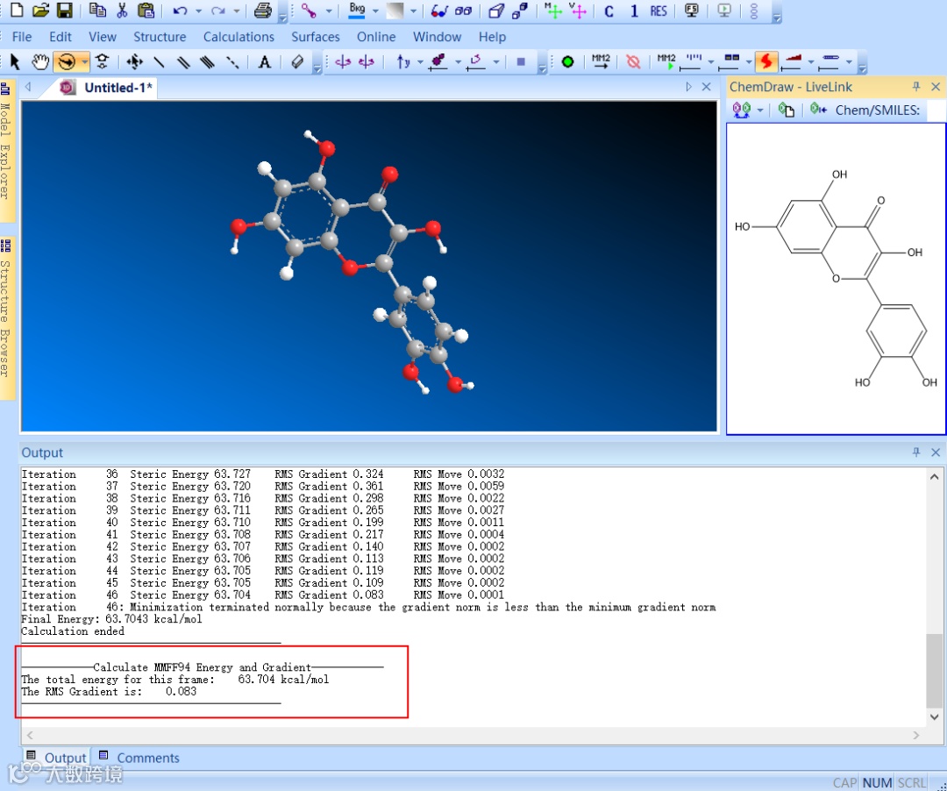Select the arrow Select tool

[15, 61]
